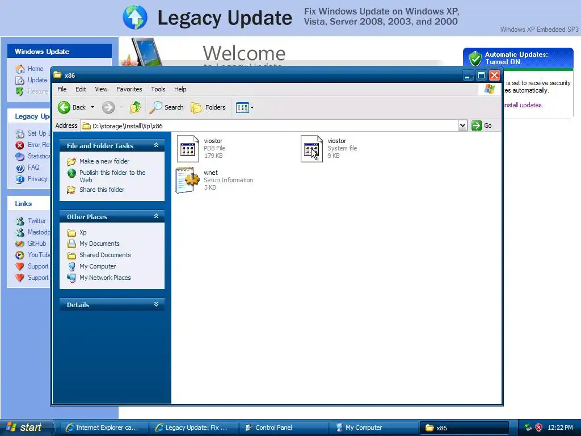Open the Views icon in toolbar
581x436 pixels.
click(x=242, y=107)
